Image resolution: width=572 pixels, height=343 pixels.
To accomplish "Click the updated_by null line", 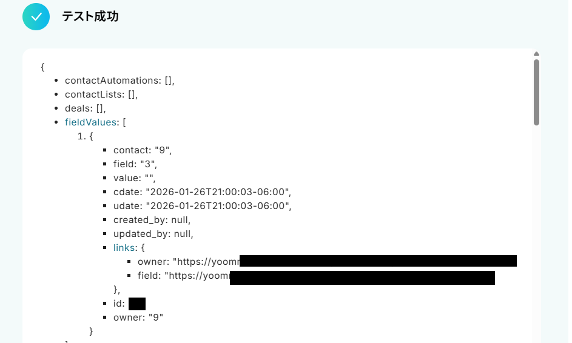I will pos(153,234).
